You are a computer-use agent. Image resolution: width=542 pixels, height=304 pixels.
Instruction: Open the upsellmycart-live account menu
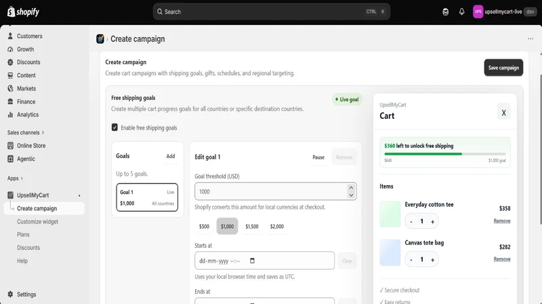pos(504,11)
